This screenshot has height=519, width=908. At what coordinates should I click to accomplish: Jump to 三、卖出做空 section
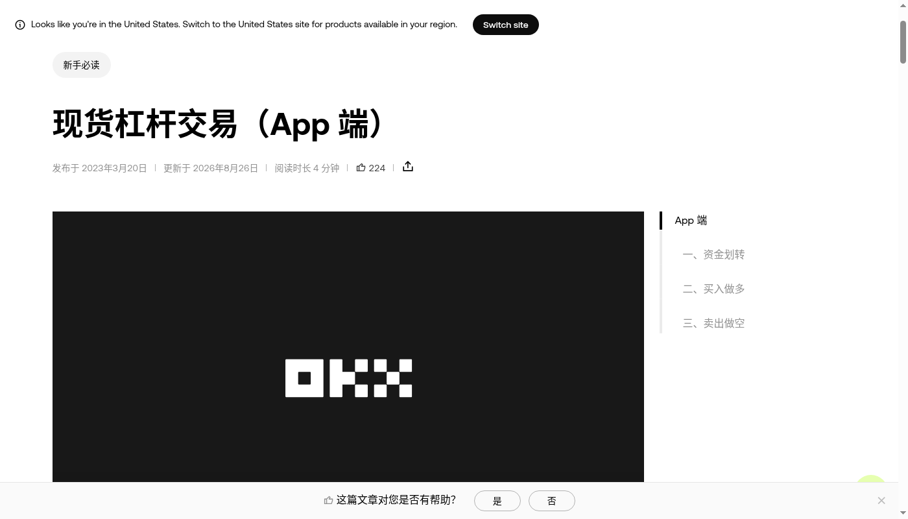click(x=713, y=323)
